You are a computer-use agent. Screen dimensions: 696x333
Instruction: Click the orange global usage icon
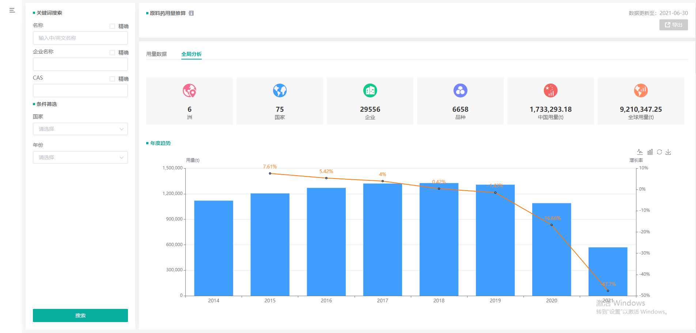click(x=641, y=91)
